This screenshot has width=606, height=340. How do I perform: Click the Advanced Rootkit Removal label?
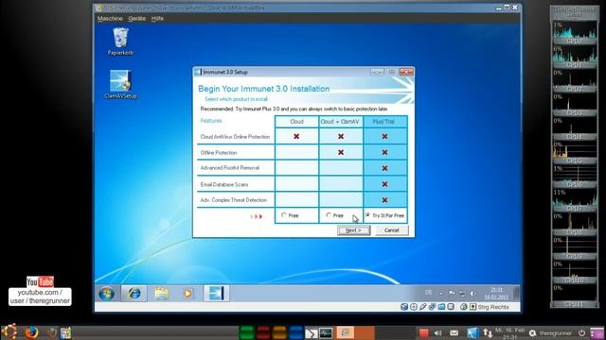[230, 168]
